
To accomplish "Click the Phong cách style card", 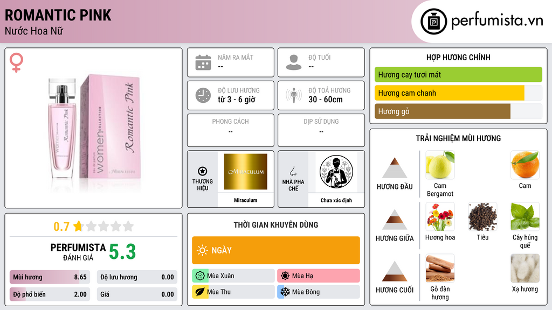I will (x=231, y=130).
